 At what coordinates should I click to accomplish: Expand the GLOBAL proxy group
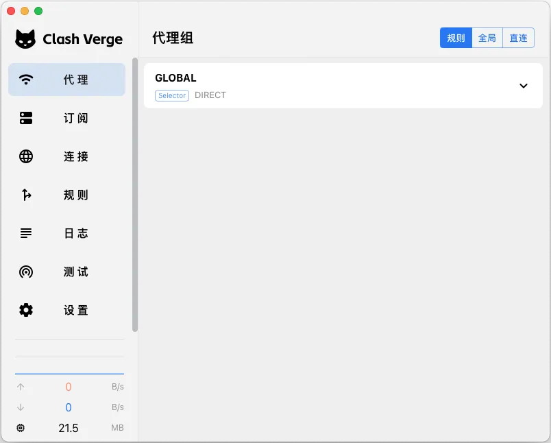(x=343, y=86)
